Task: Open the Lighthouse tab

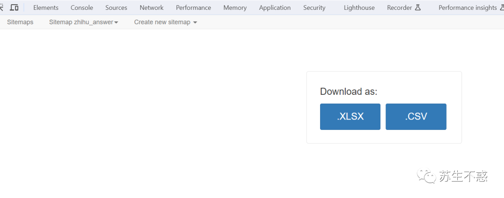Action: [x=359, y=8]
